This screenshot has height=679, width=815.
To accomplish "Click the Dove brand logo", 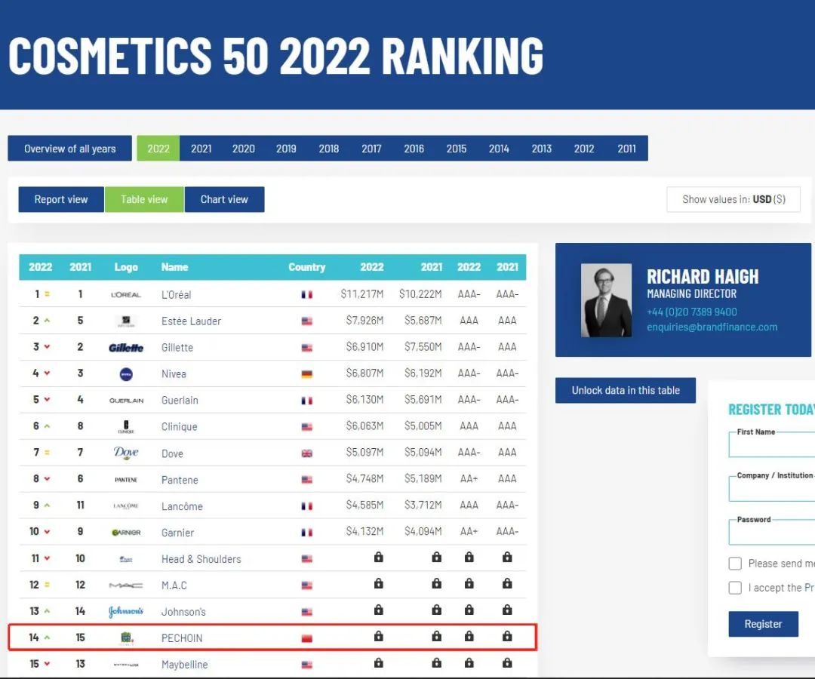I will pos(126,453).
